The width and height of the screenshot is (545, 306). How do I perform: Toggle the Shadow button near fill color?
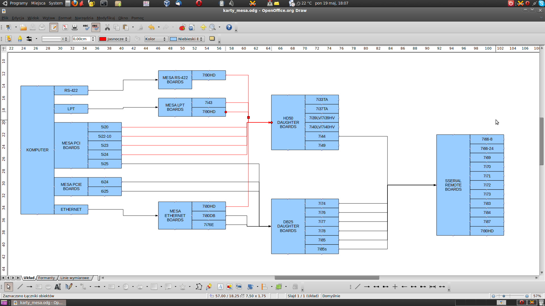[212, 39]
